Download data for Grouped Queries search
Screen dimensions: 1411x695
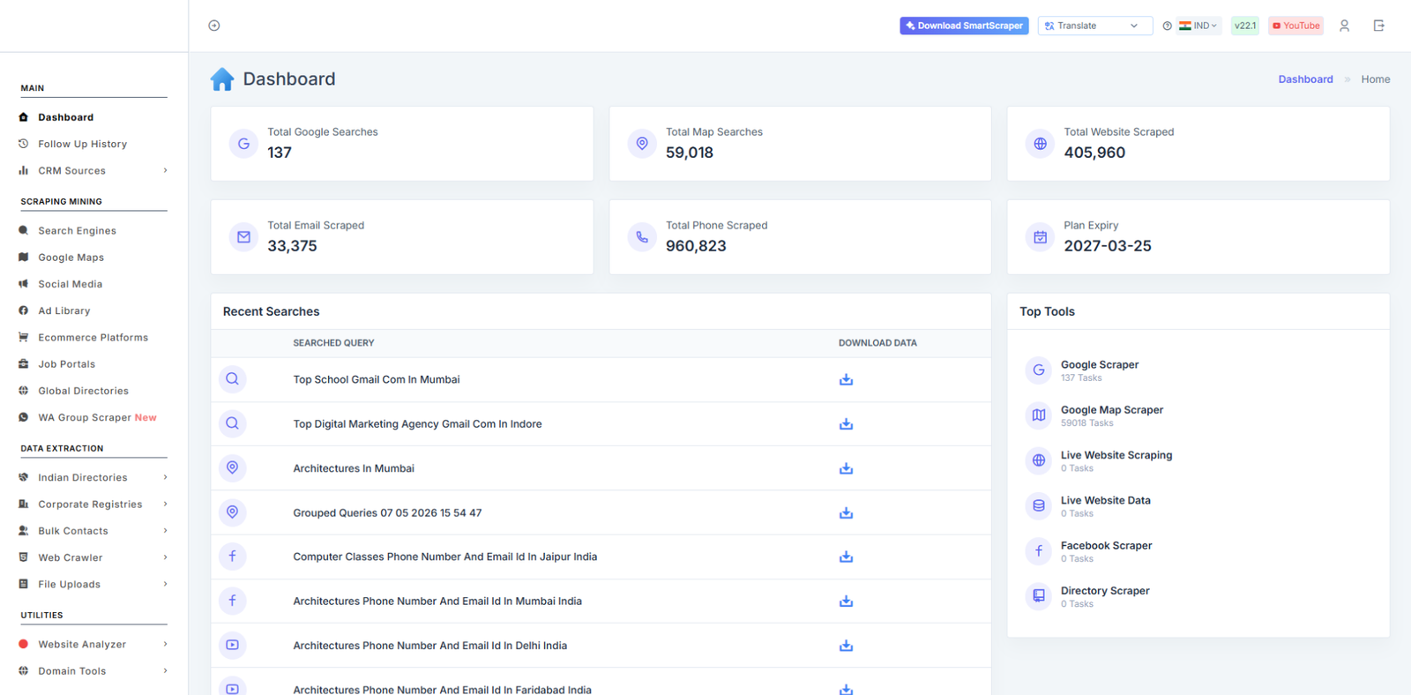click(846, 512)
